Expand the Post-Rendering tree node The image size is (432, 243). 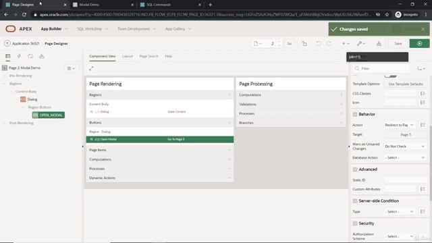4,123
